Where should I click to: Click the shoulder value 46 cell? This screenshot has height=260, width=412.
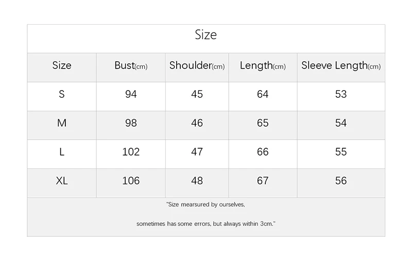[x=197, y=123]
